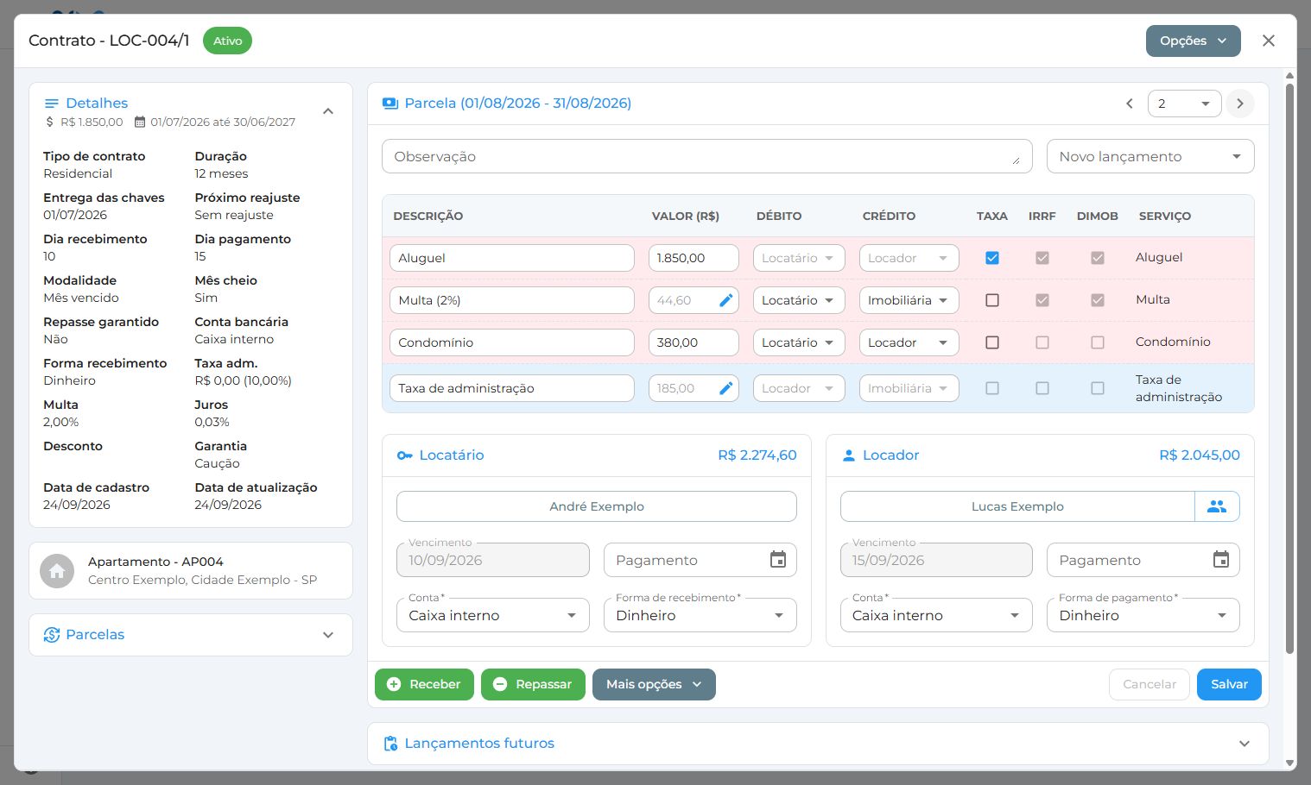
Task: Go to next parcela with right chevron
Action: pos(1240,104)
